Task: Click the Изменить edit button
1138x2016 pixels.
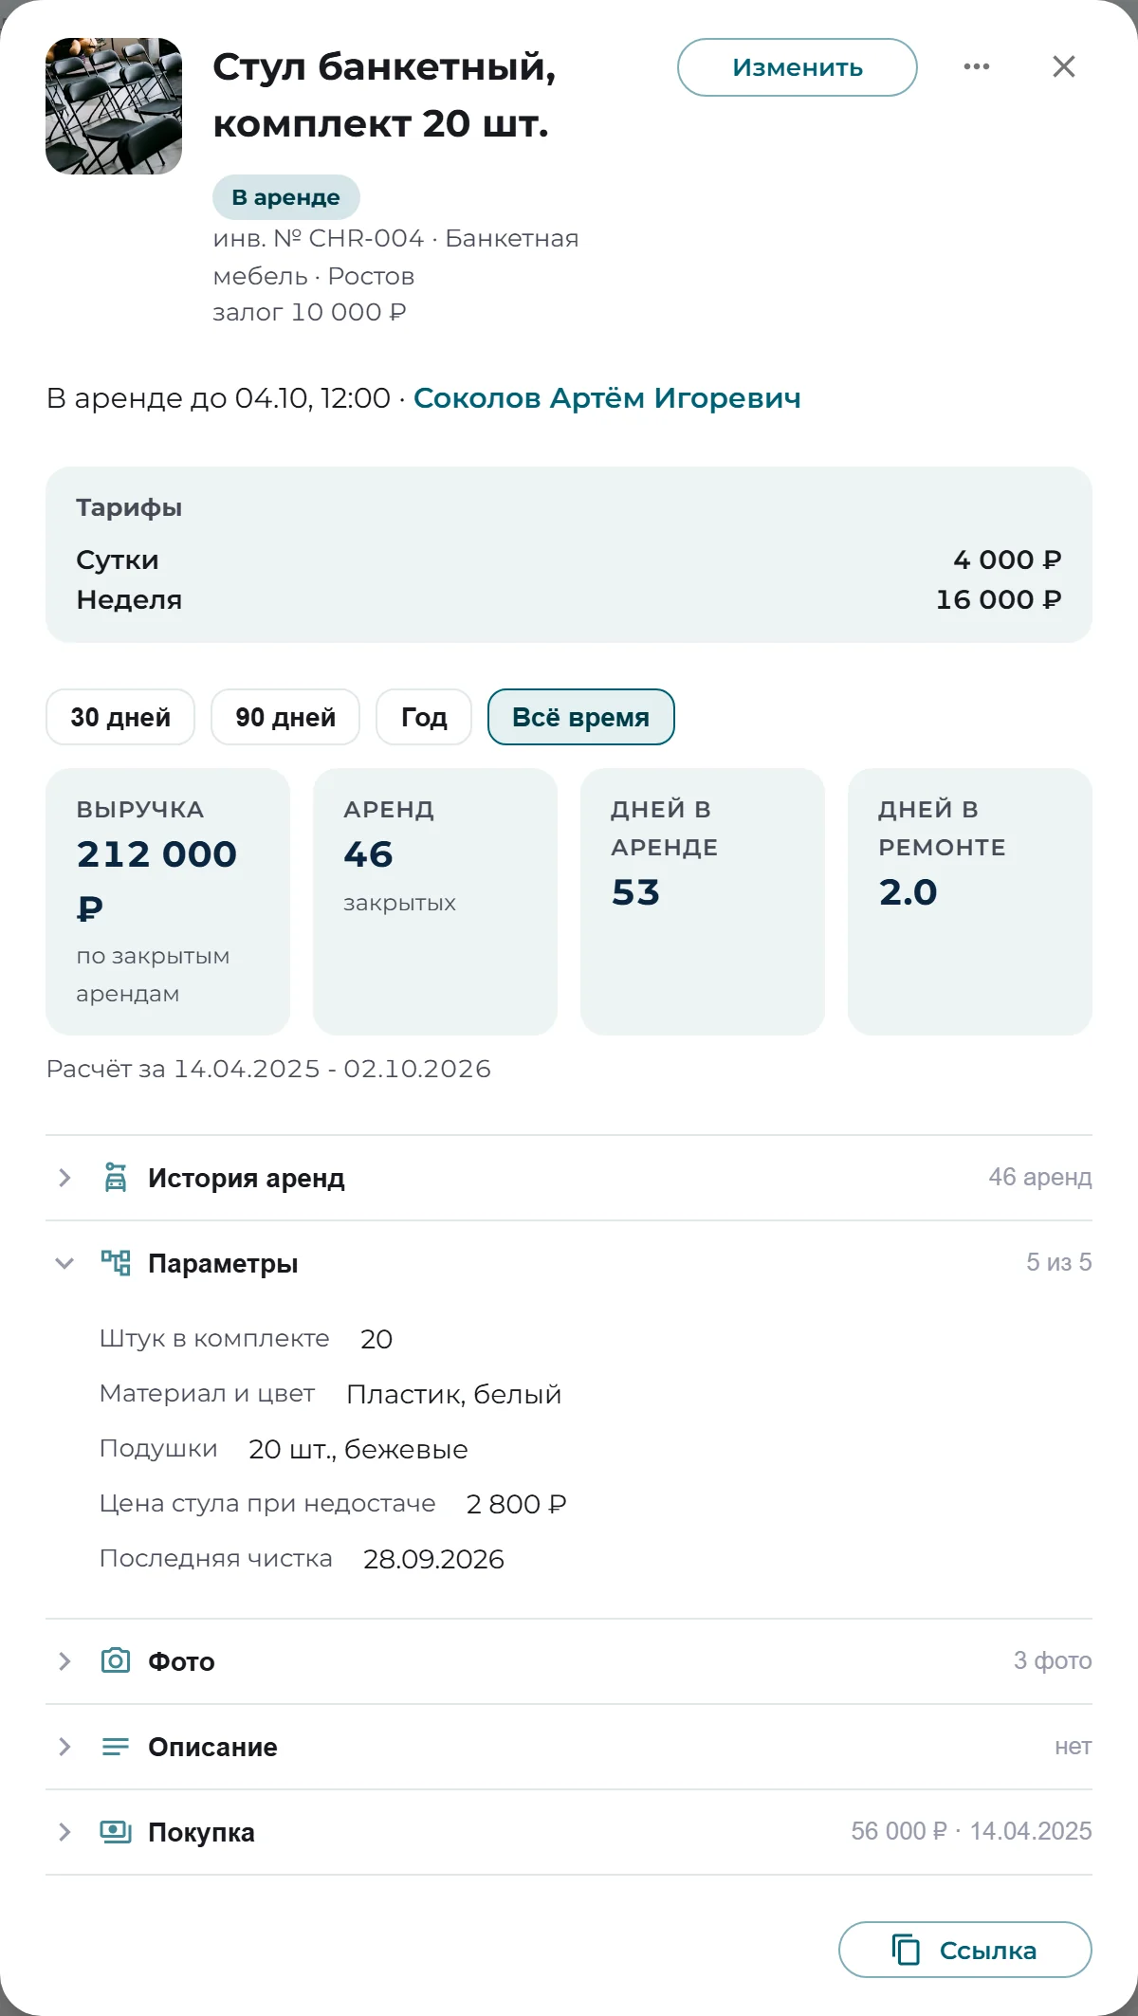Action: pyautogui.click(x=798, y=67)
